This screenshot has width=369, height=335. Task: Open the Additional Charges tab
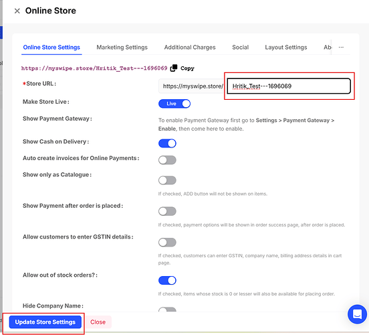click(190, 47)
